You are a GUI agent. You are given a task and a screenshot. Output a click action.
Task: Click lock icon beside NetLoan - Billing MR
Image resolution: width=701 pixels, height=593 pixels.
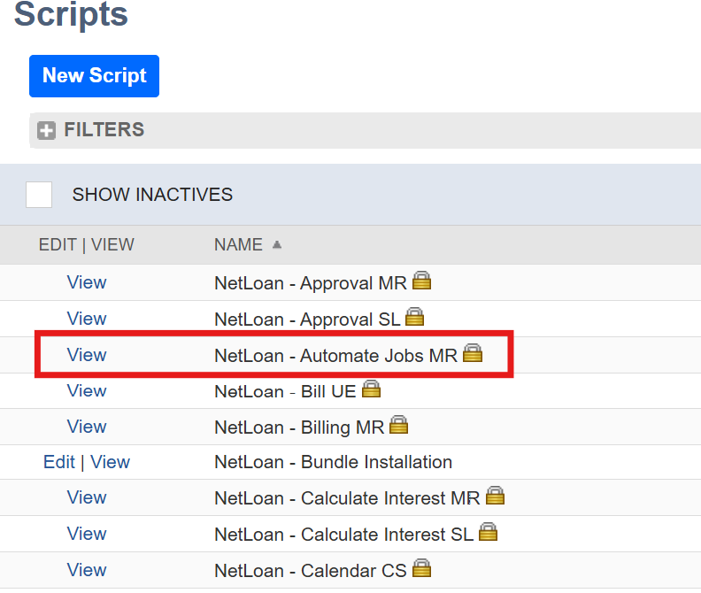(x=399, y=426)
